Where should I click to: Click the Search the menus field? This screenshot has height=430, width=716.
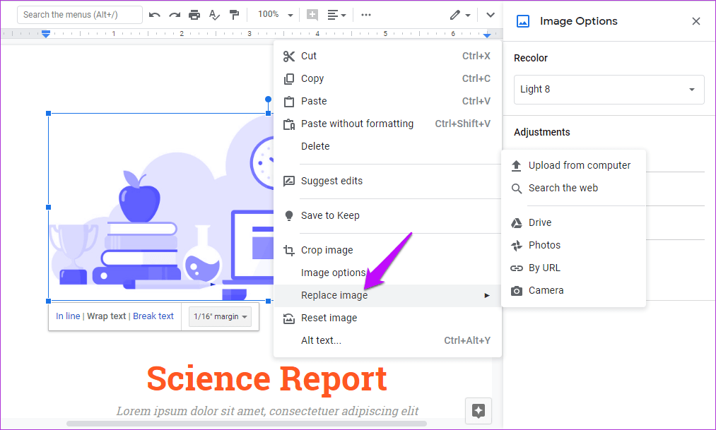click(x=80, y=15)
